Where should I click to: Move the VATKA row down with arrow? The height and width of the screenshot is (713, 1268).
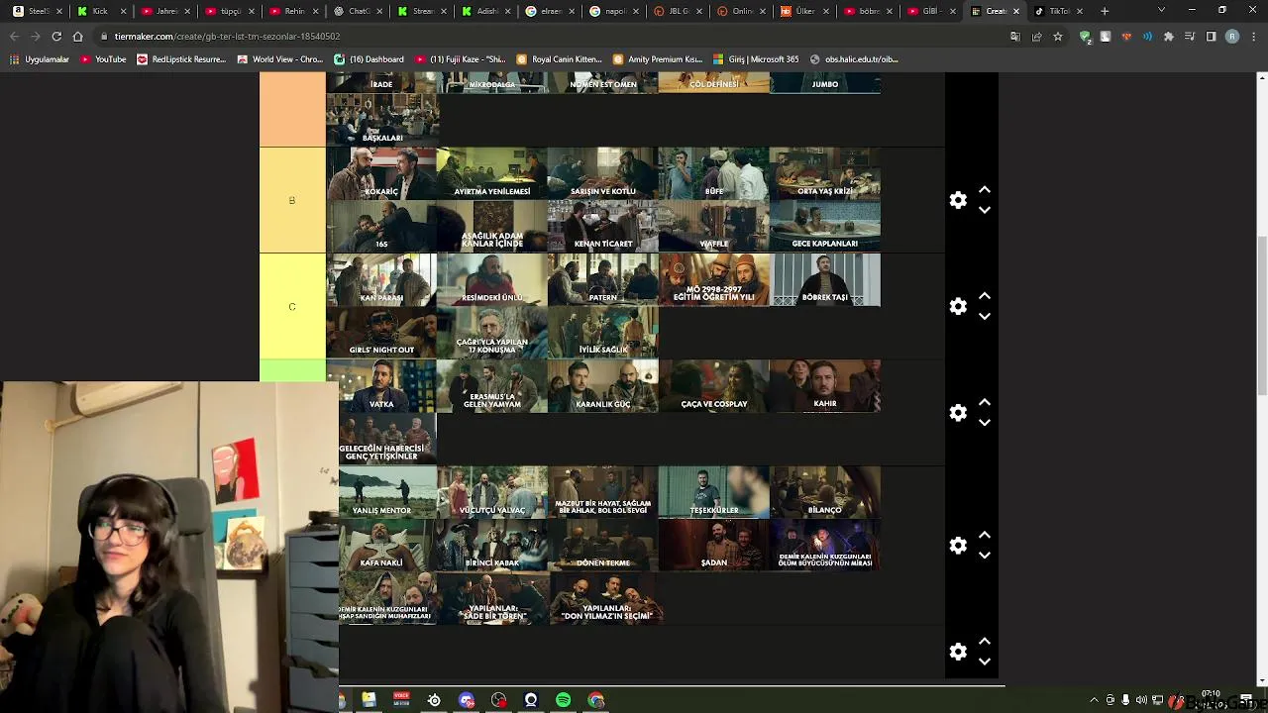tap(985, 423)
